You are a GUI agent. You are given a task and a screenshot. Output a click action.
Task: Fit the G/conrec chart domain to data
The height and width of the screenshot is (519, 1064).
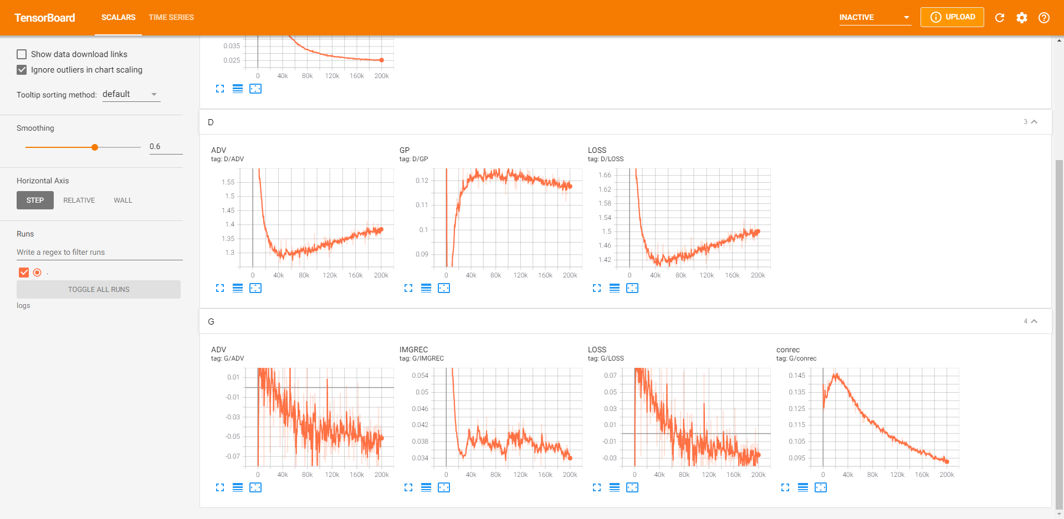pos(821,487)
